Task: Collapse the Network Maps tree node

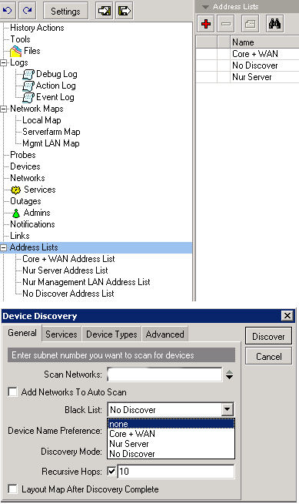Action: click(x=4, y=109)
